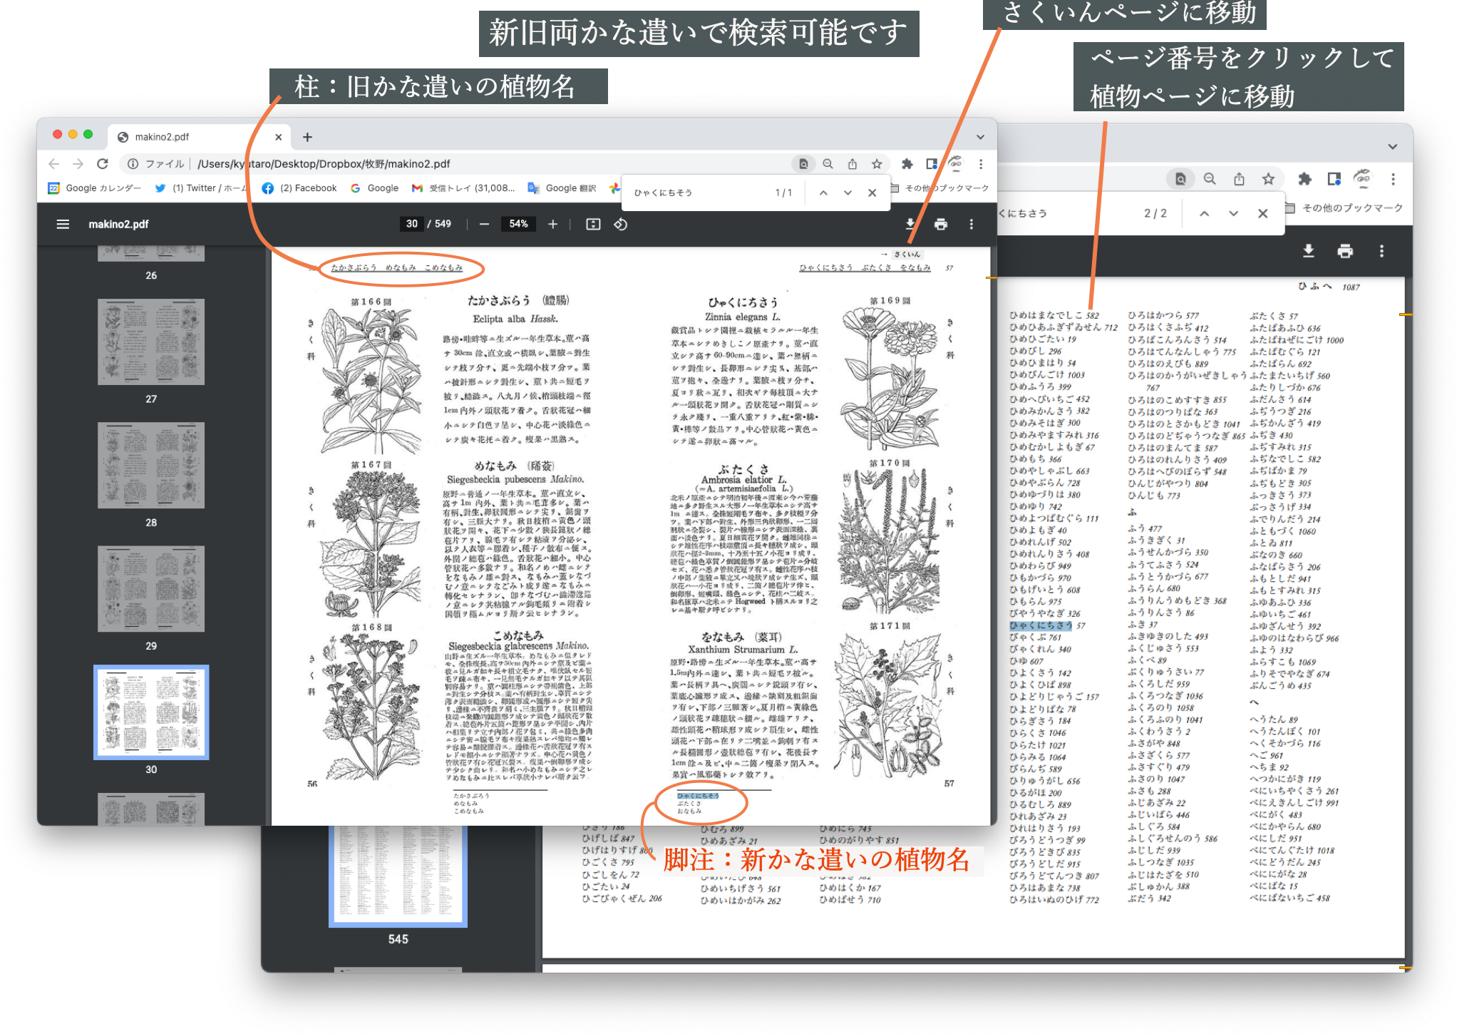Open the Google 翻訳 bookmark
This screenshot has height=1034, width=1457.
(x=562, y=188)
